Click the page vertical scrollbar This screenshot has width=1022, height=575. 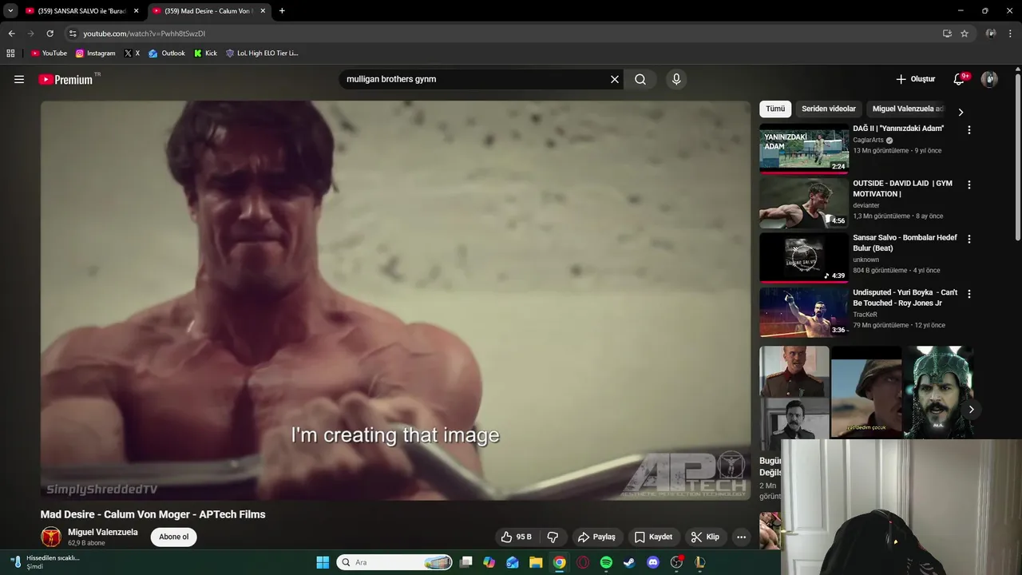click(1017, 157)
